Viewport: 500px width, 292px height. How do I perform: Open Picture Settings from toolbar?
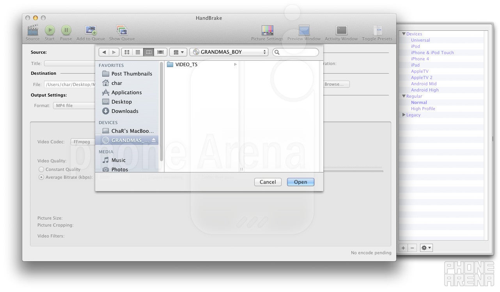coord(267,30)
